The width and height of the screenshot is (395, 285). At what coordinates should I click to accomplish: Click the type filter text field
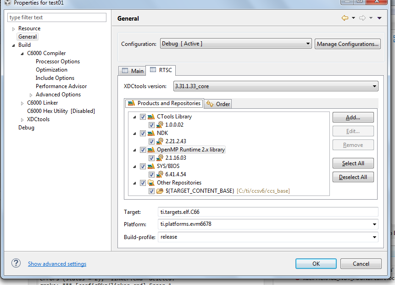point(57,17)
